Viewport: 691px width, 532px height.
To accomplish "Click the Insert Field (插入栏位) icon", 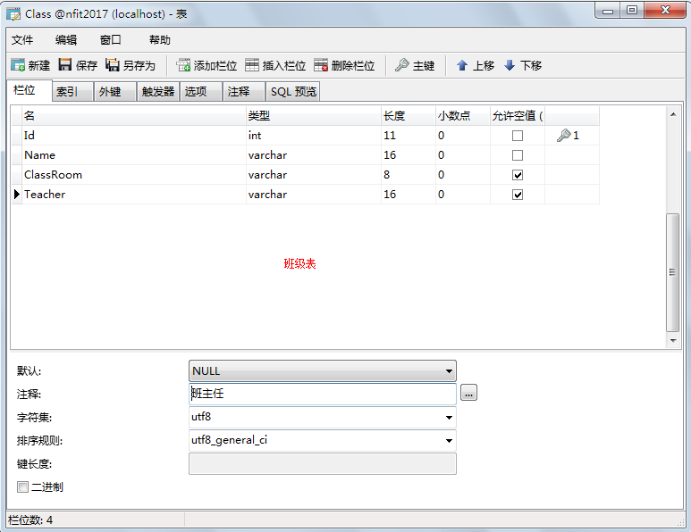I will (252, 65).
